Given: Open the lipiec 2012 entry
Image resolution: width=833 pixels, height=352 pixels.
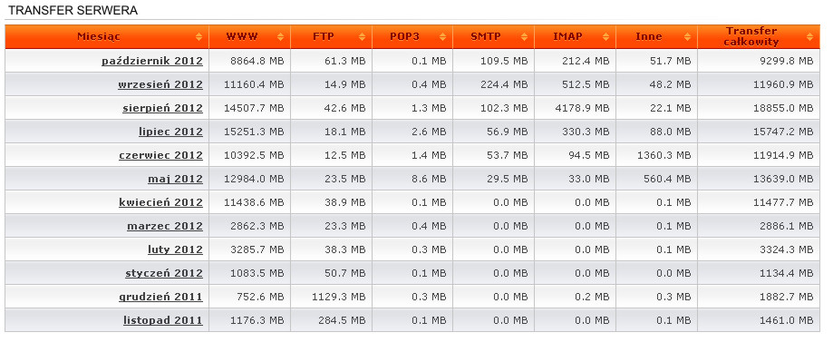Looking at the screenshot, I should (170, 132).
